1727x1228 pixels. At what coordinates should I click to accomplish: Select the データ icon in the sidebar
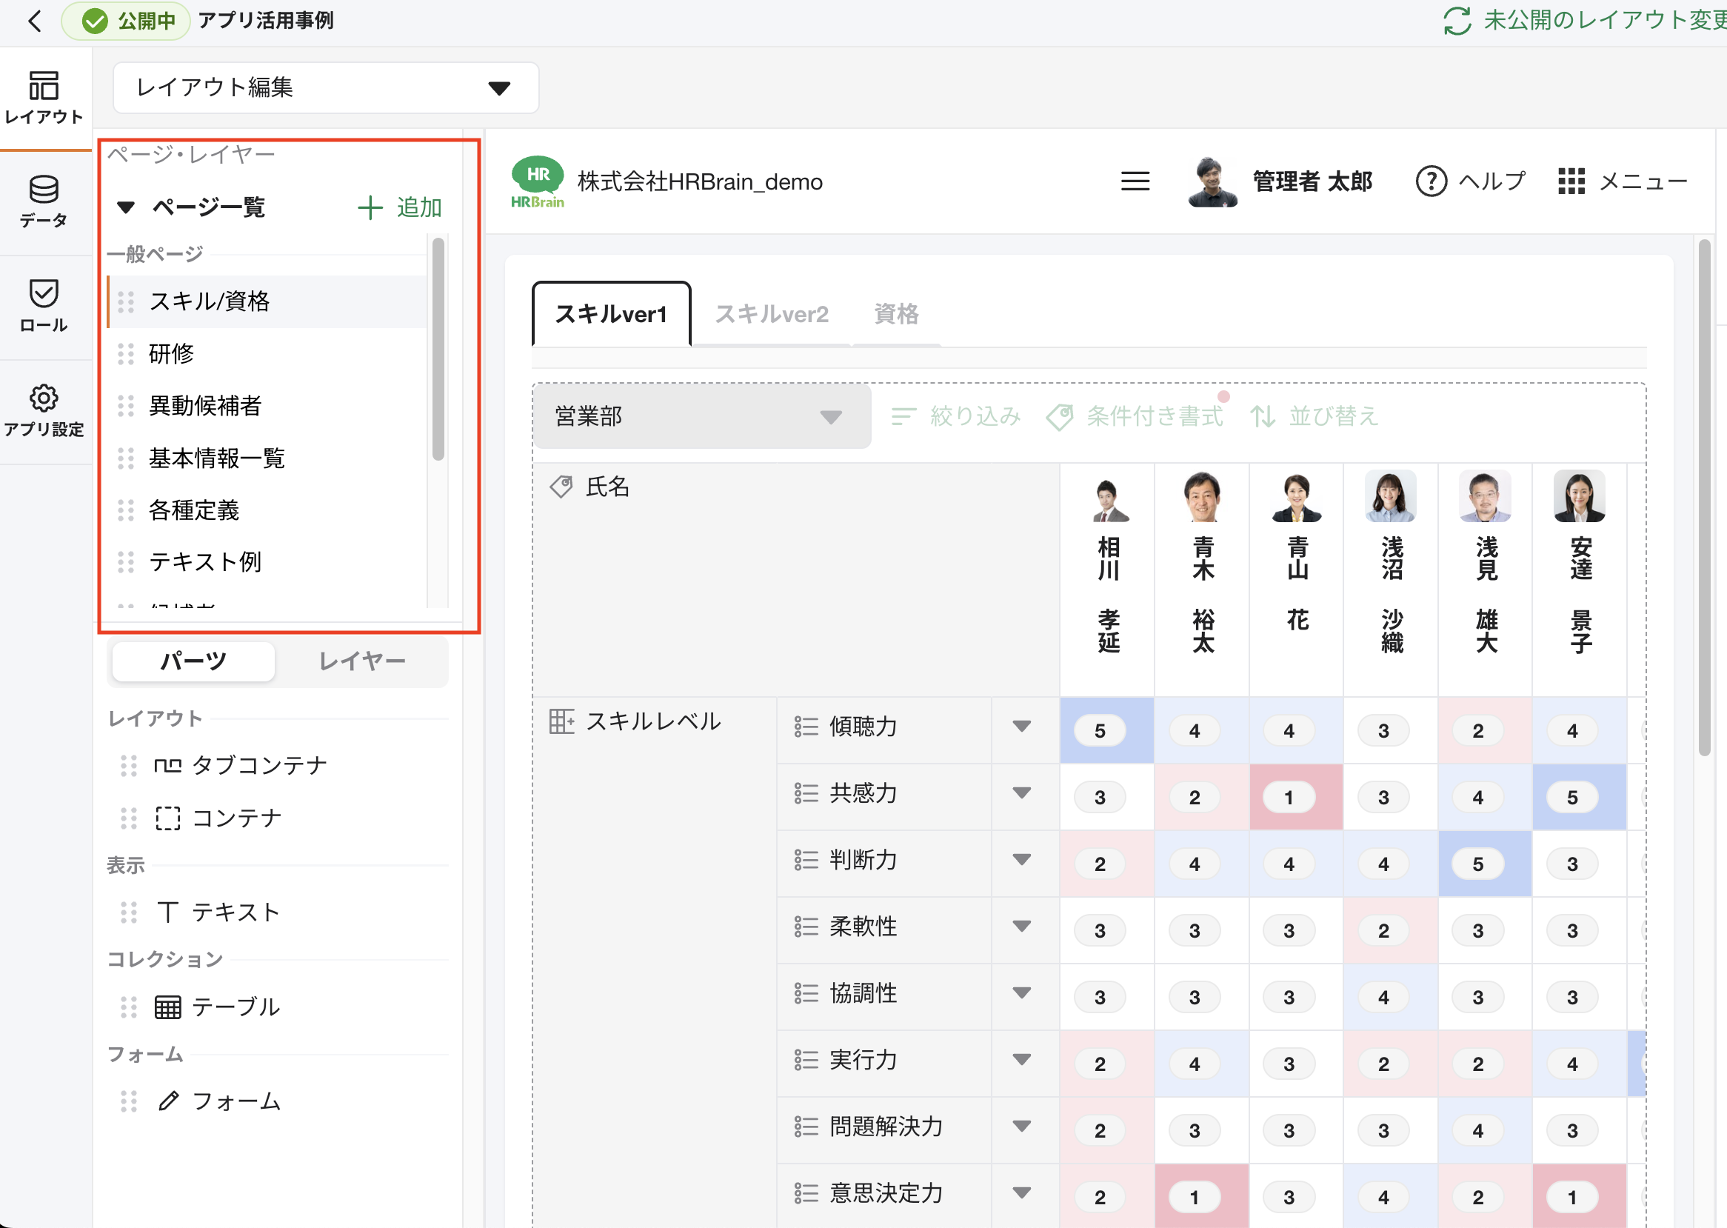click(44, 199)
